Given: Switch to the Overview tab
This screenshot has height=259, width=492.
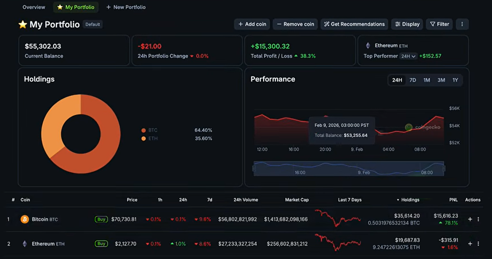Looking at the screenshot, I should click(33, 7).
